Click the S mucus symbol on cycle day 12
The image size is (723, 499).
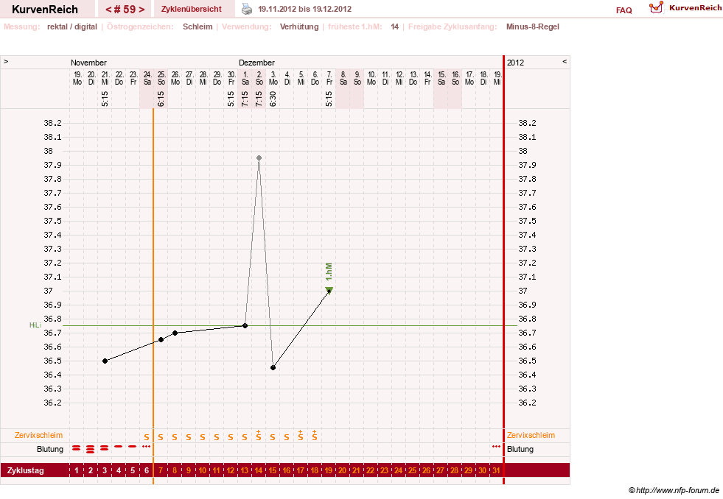coord(231,437)
